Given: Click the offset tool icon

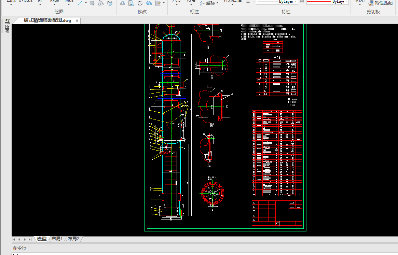Looking at the screenshot, I should point(122,3).
